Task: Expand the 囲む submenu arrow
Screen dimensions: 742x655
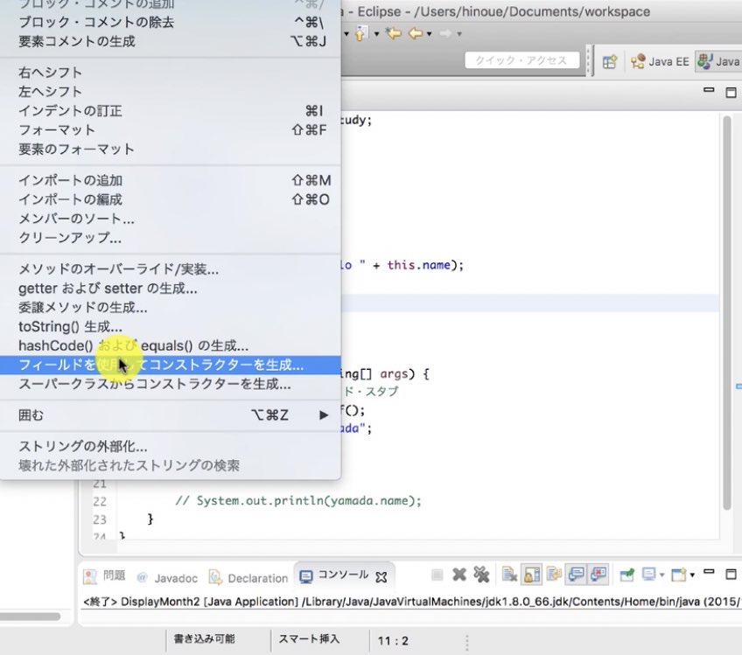Action: click(324, 415)
